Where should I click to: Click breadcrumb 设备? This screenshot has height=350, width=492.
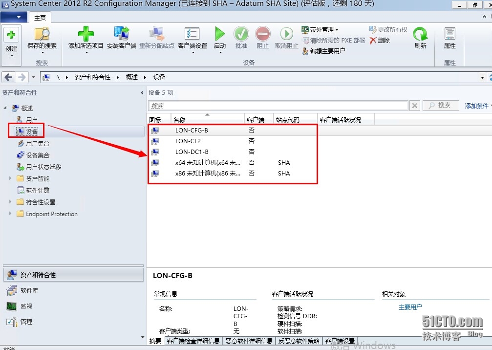tap(159, 77)
